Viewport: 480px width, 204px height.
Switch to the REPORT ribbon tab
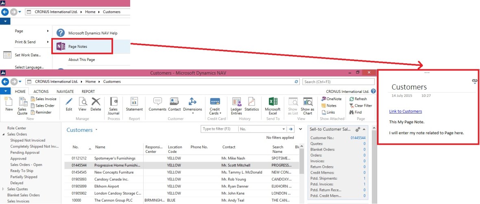tap(88, 91)
